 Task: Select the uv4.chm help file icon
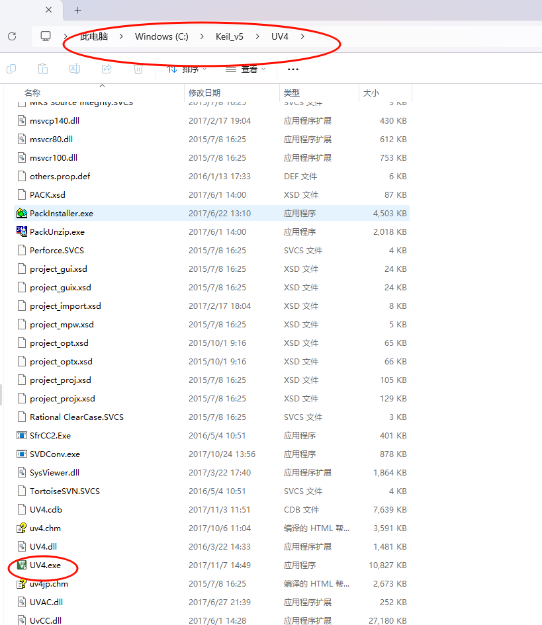(x=22, y=528)
